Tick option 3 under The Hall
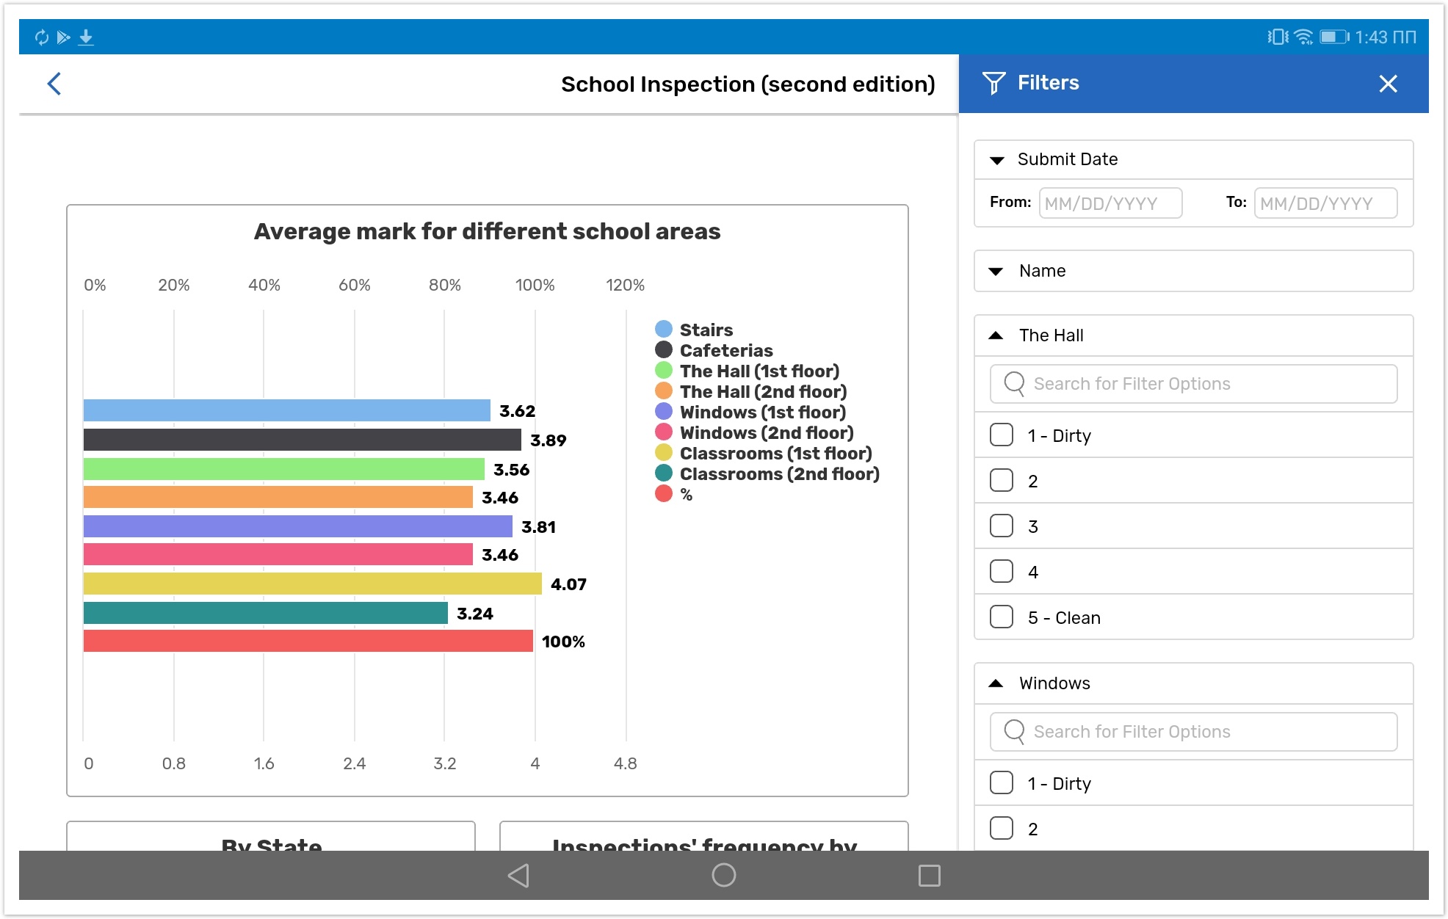1448x919 pixels. (1002, 526)
